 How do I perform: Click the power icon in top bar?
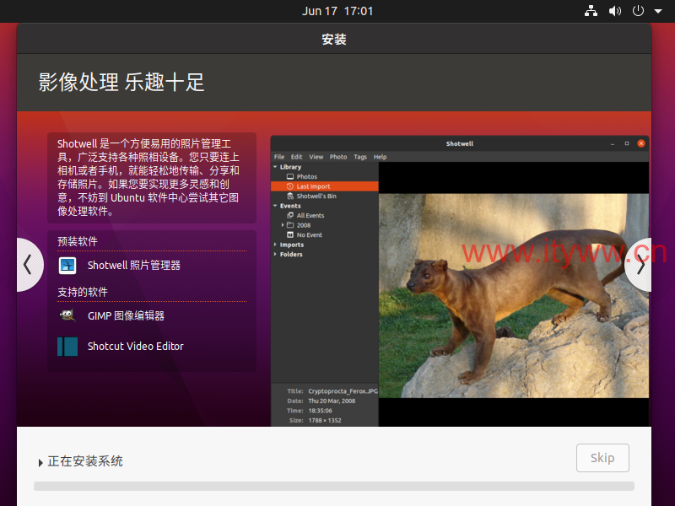(x=638, y=11)
